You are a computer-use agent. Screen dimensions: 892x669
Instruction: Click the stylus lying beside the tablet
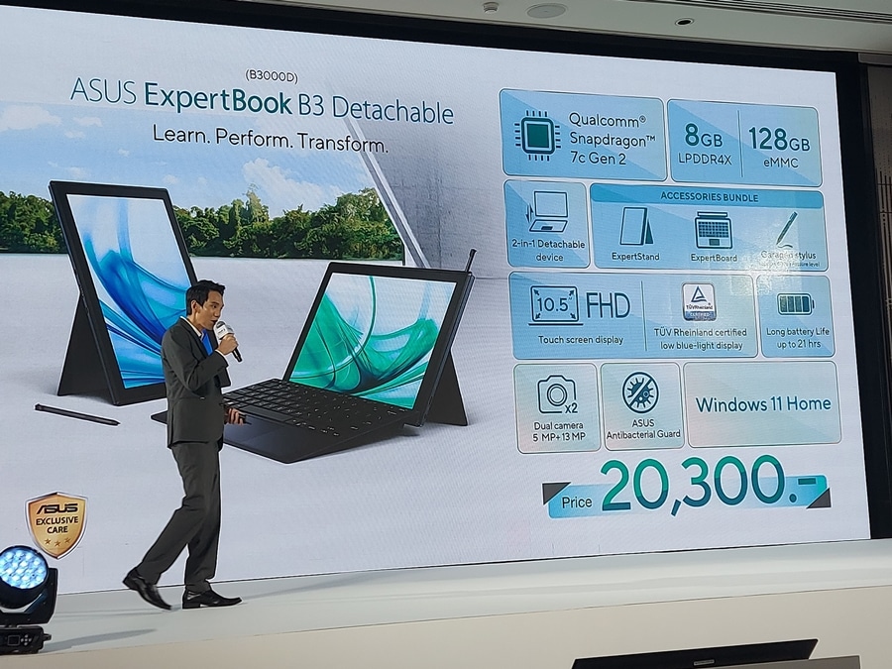point(76,415)
